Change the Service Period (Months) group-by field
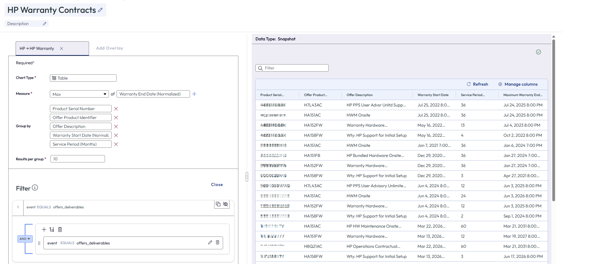 point(81,144)
